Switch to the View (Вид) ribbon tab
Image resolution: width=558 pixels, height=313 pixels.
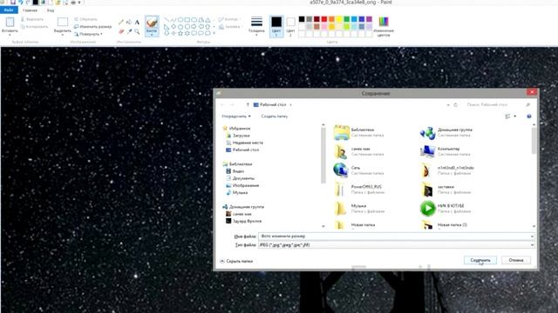pos(51,10)
